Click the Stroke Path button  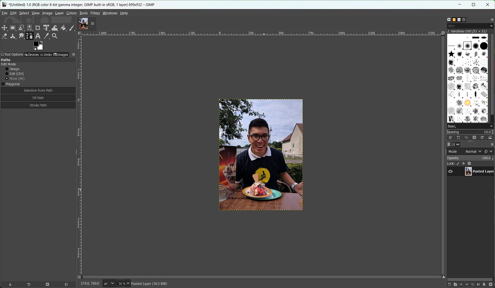click(x=38, y=105)
